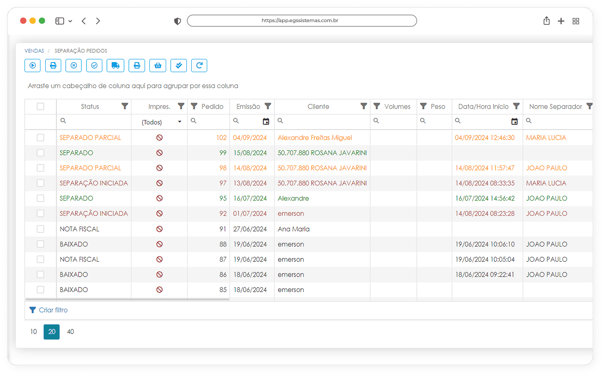Click the double checkmark toolbar icon
Screen dimensions: 604x376
tap(178, 66)
